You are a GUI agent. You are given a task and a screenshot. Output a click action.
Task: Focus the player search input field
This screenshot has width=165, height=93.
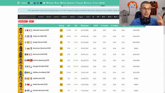pyautogui.click(x=28, y=17)
